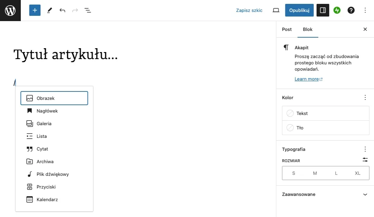Open the green Jetpack icon
This screenshot has height=217, width=374.
coord(337,10)
